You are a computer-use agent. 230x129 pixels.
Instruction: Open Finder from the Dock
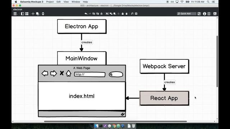[96, 126]
